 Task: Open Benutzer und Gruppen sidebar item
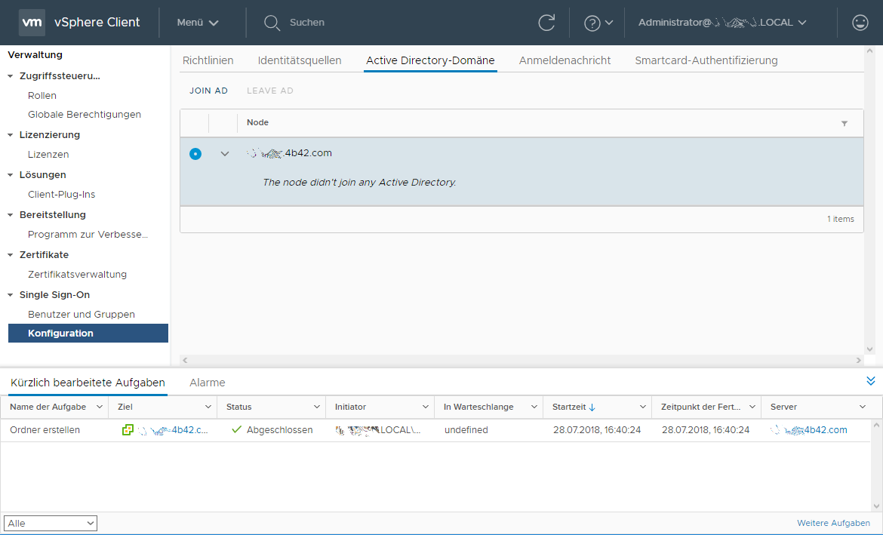[x=81, y=314]
